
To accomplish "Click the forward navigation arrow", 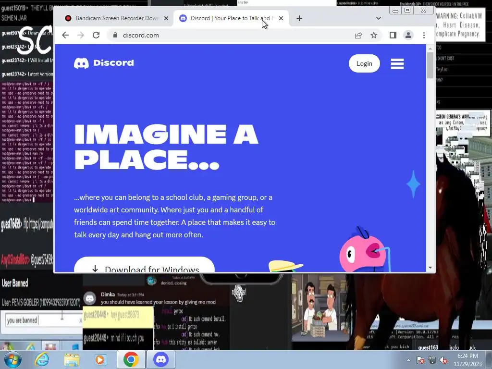I will point(81,35).
